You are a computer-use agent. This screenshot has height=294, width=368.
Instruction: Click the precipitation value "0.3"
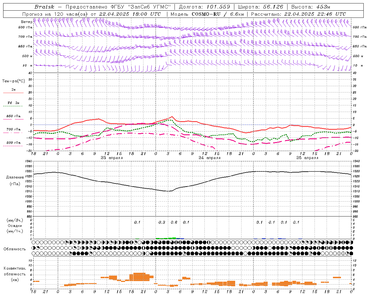[162, 222]
